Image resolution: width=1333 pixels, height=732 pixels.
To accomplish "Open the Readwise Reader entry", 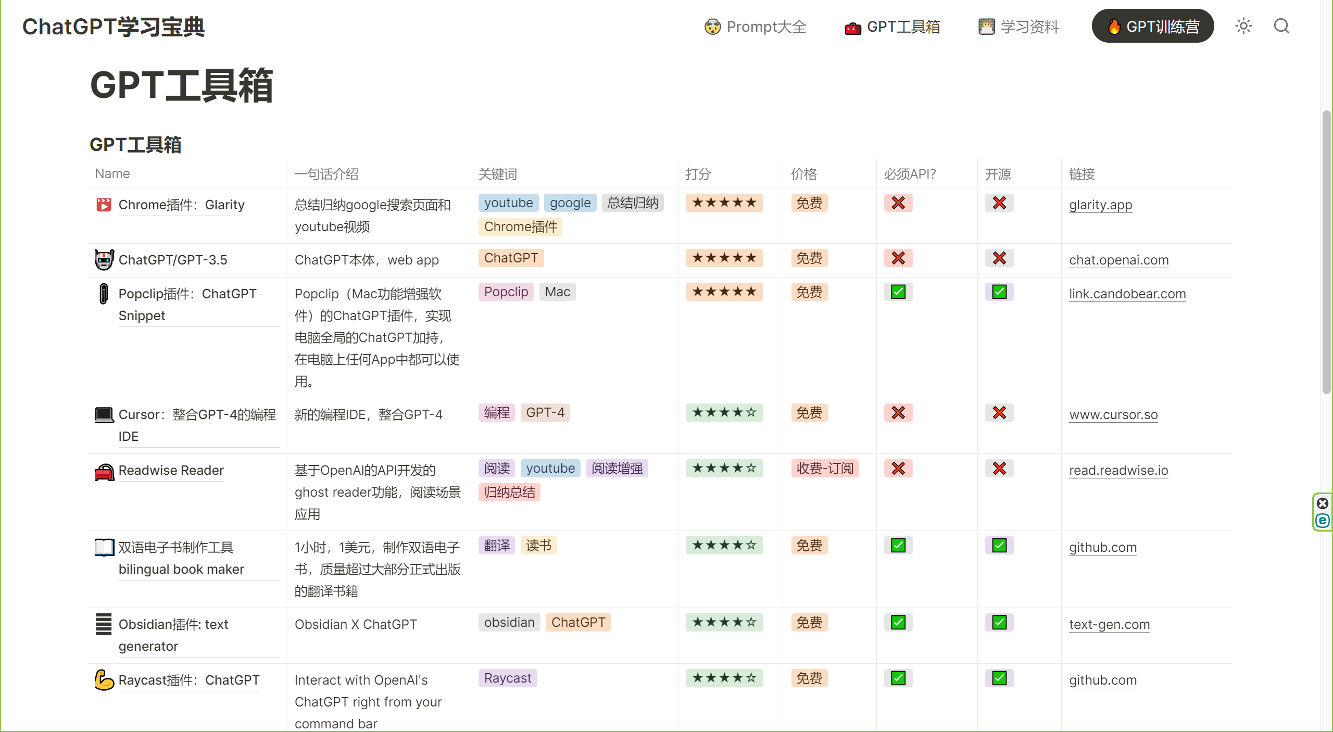I will 171,470.
